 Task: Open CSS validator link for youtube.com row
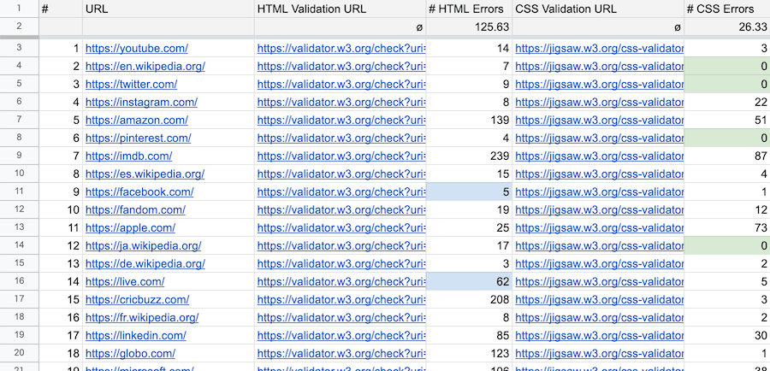coord(599,48)
